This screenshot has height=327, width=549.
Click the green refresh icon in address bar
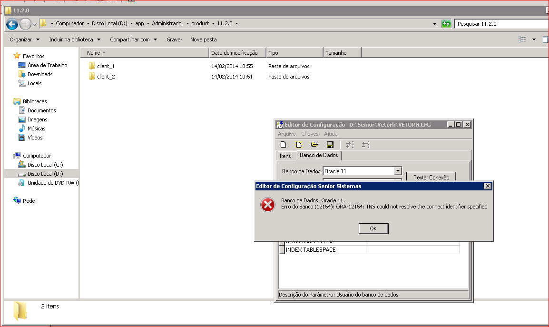click(x=446, y=24)
